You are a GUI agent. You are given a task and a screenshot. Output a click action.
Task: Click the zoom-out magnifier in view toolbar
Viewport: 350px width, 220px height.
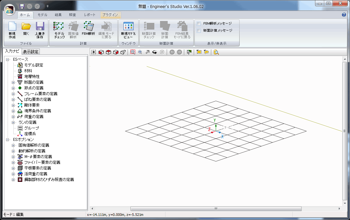pos(140,52)
